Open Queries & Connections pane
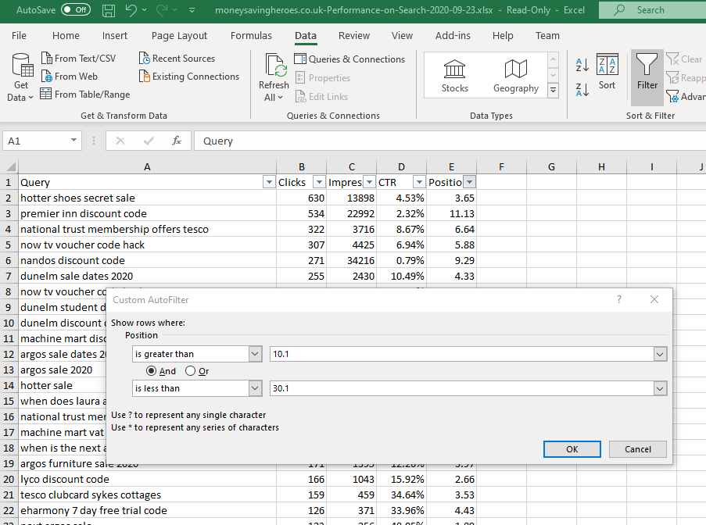This screenshot has height=525, width=706. [x=349, y=59]
